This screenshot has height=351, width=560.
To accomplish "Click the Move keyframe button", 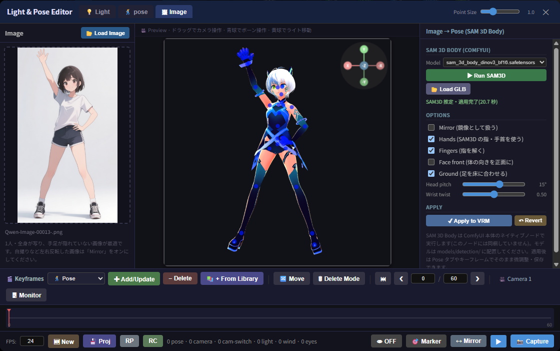I will [292, 278].
